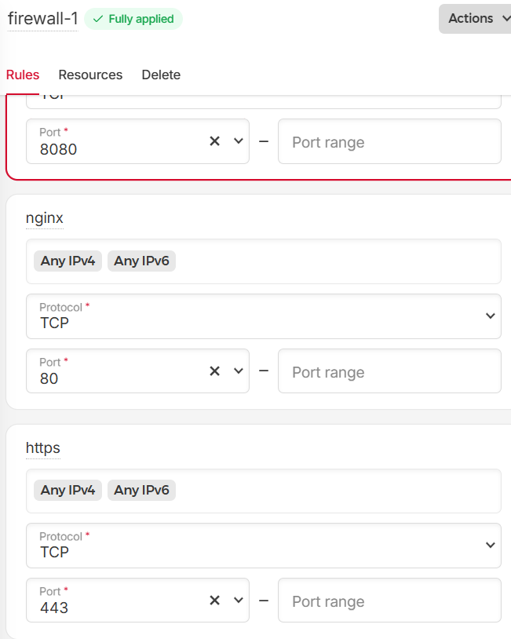Clear the port 80 value in nginx rule

tap(215, 371)
